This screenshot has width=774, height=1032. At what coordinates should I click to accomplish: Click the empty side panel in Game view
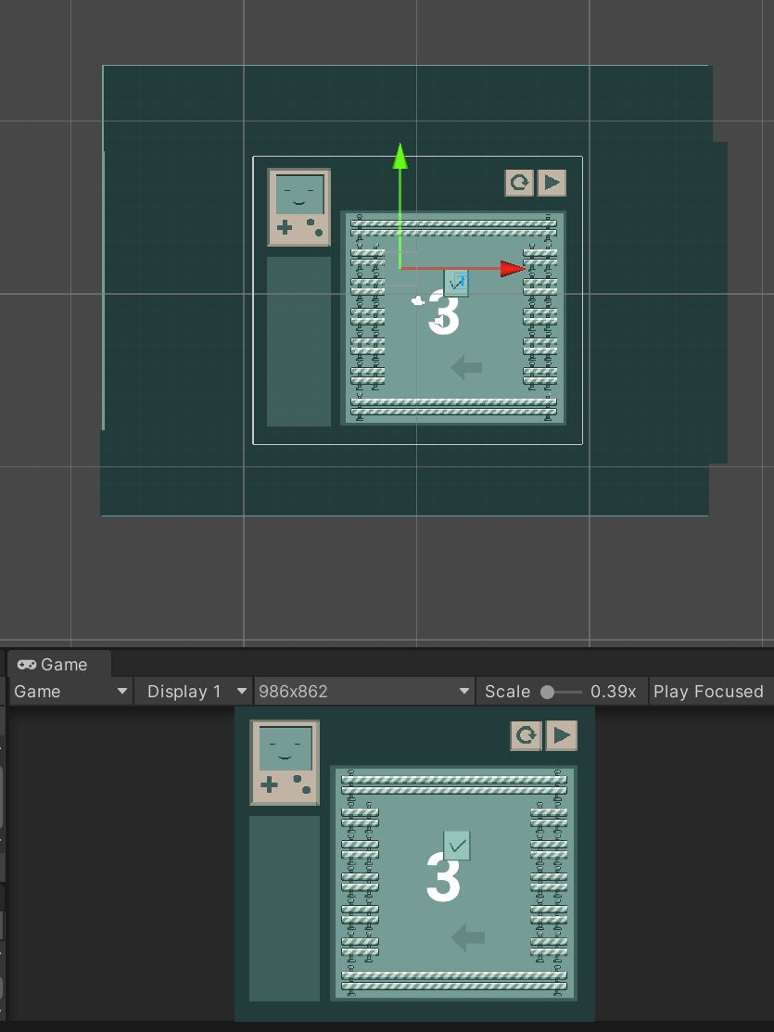(x=285, y=909)
